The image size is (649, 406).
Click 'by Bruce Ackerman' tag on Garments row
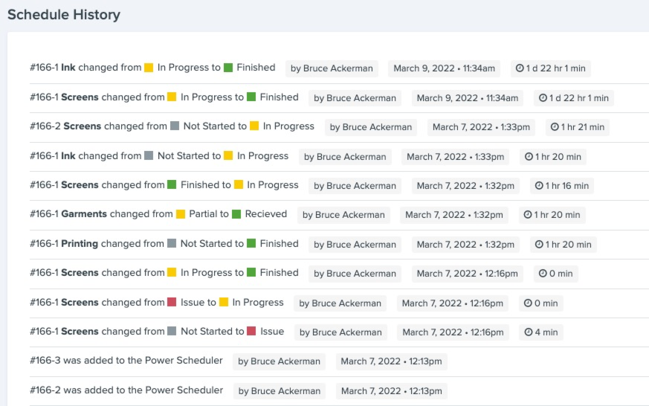(343, 215)
